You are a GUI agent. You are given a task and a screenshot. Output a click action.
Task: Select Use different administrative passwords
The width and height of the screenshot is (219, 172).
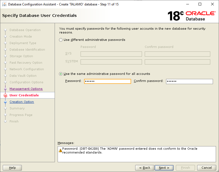[x=61, y=40]
